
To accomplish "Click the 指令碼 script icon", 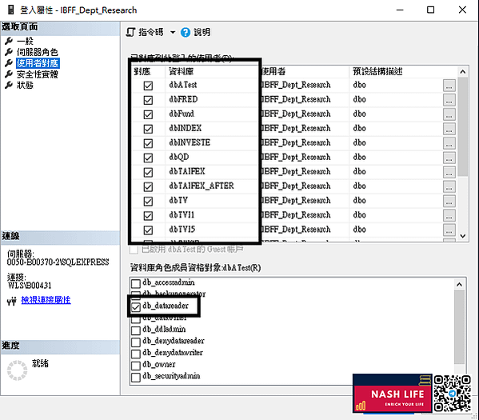I will [131, 32].
